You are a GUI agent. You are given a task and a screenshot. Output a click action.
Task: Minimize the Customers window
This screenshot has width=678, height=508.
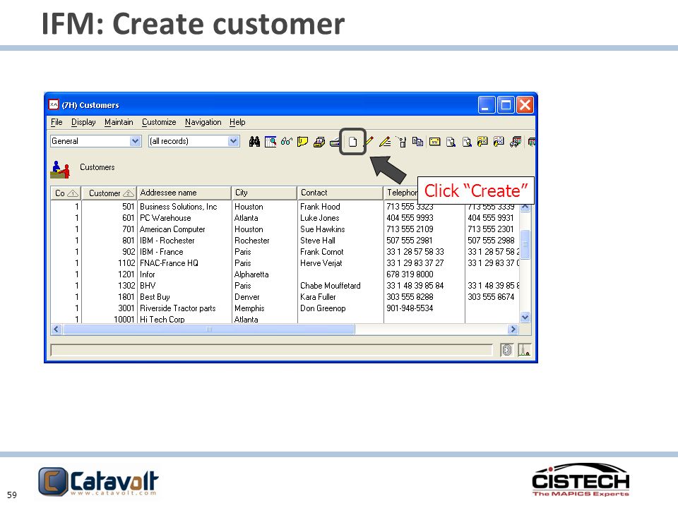click(x=487, y=105)
